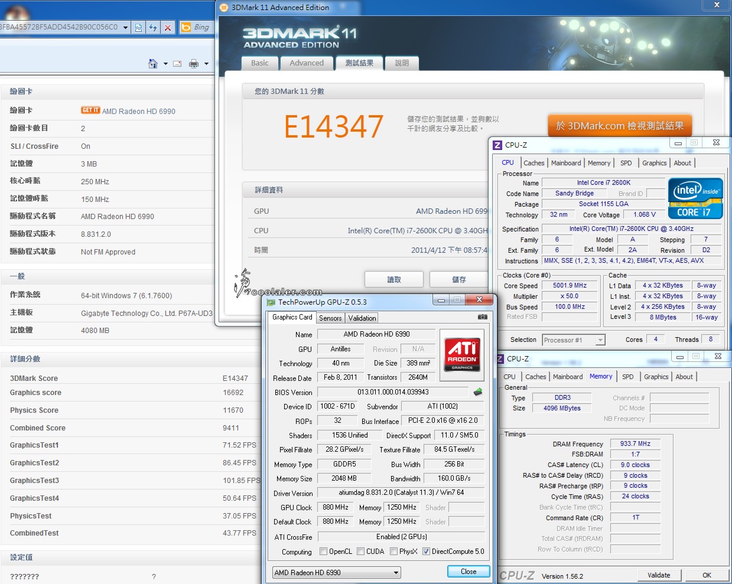
Task: Click the 儲存 save button
Action: (458, 279)
